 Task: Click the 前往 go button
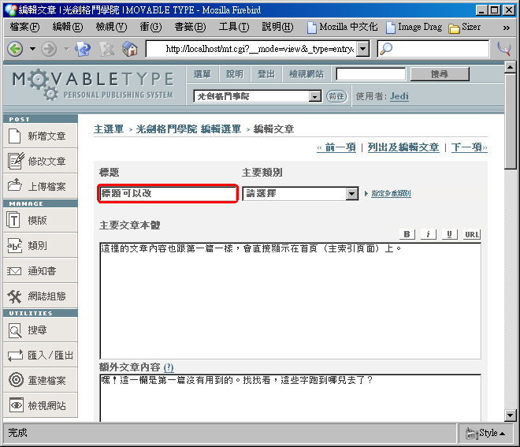pos(336,96)
